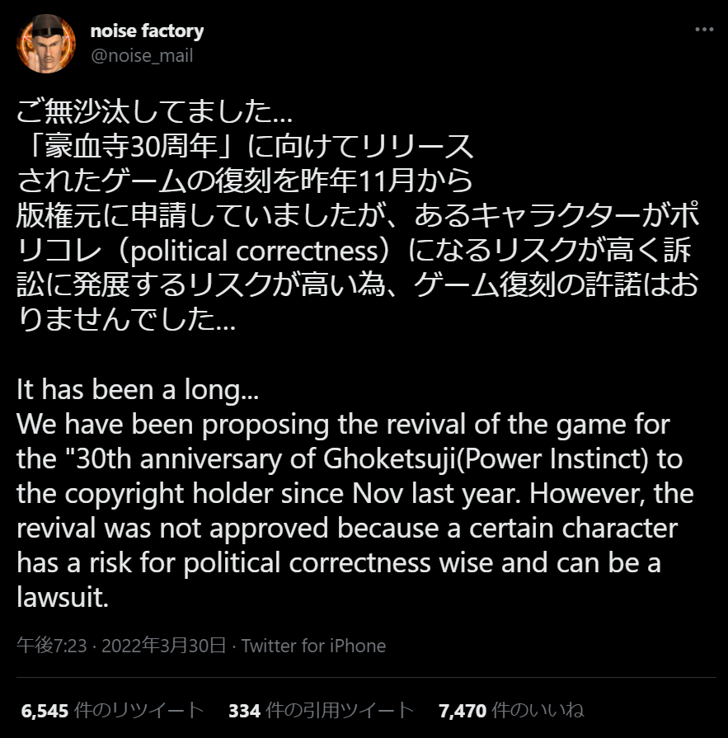Open the "noise factory" display name link
728x738 pixels.
click(x=147, y=31)
